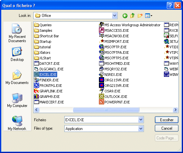This screenshot has width=183, height=153.
Task: Select POWERPNT.EXE file
Action: (x=114, y=102)
